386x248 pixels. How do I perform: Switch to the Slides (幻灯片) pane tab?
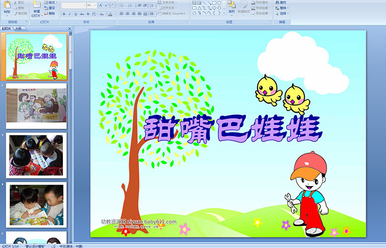pos(6,29)
